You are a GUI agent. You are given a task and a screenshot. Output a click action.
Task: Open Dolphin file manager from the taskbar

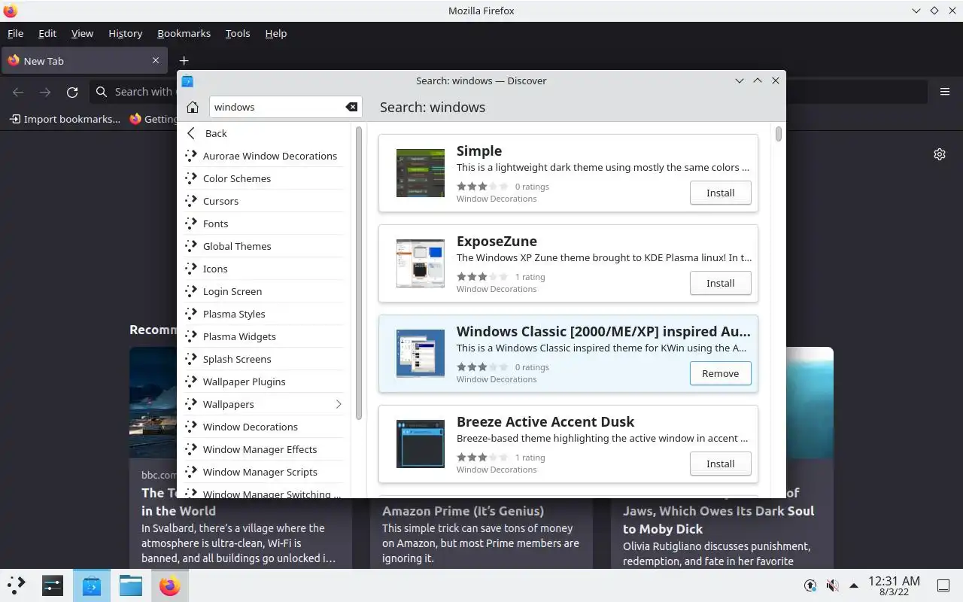point(131,585)
